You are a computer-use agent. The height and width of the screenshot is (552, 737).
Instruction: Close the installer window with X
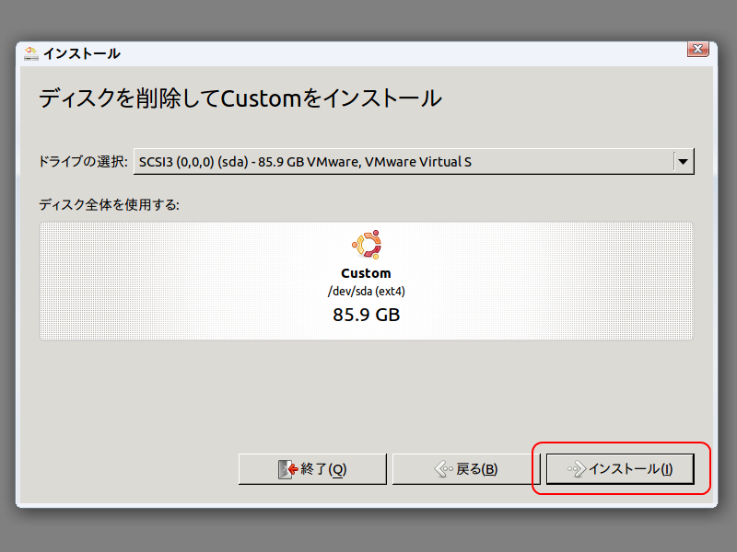[x=698, y=49]
